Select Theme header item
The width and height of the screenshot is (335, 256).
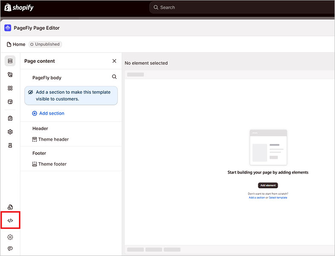(x=50, y=140)
